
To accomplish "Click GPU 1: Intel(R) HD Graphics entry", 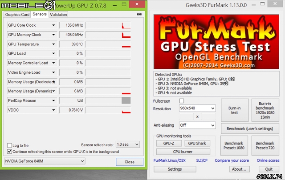I will pyautogui.click(x=195, y=79).
